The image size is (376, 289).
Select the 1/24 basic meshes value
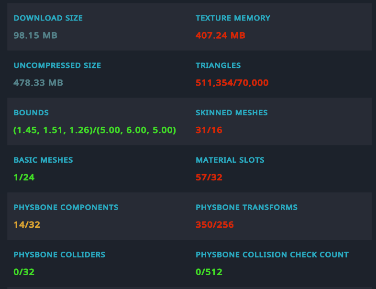pos(24,177)
